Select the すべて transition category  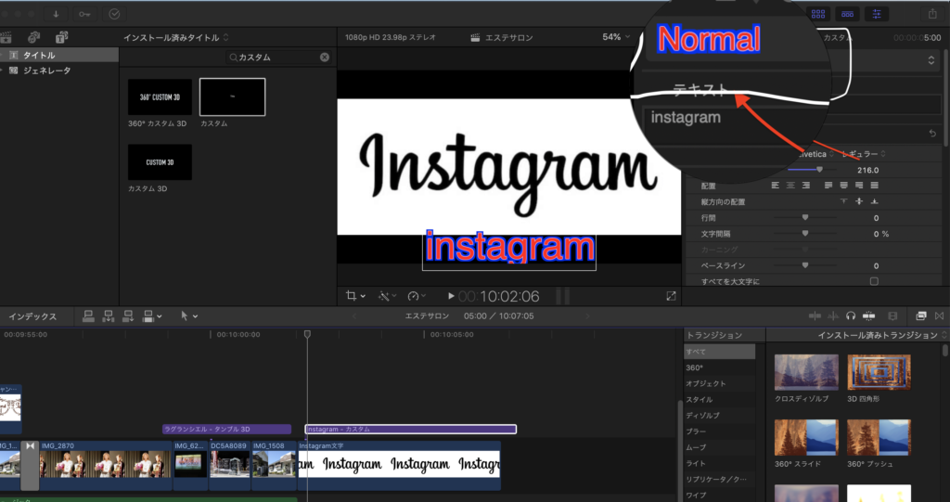(720, 352)
